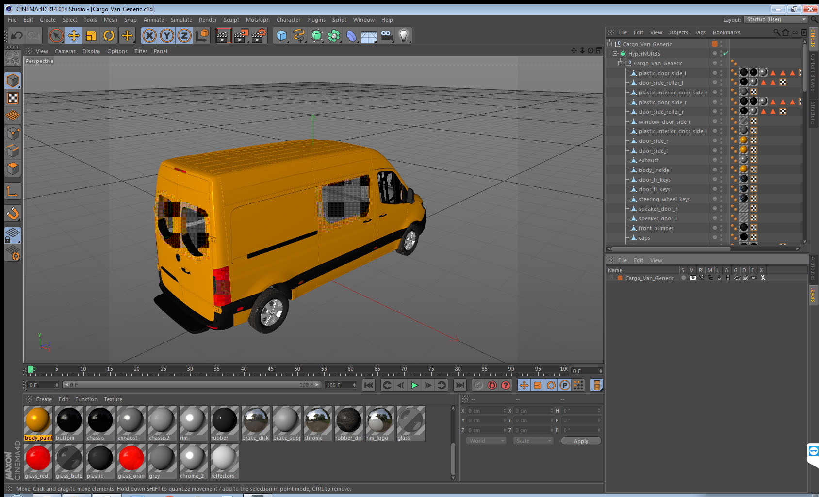819x497 pixels.
Task: Toggle the HyperNURBS green enable checkmark
Action: click(x=726, y=53)
